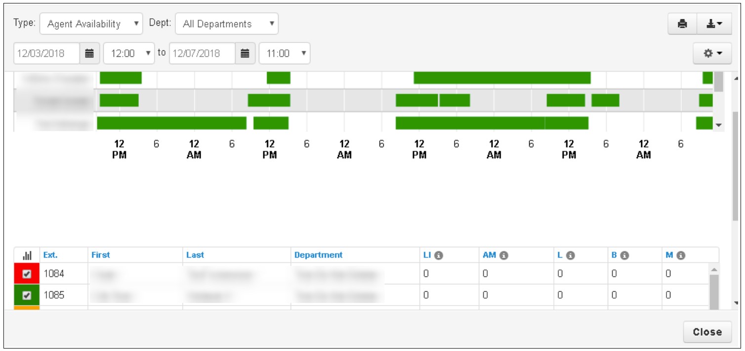Open calendar picker for start date
Screen dimensions: 745x351
[90, 53]
